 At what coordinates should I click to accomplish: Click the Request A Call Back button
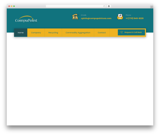131,32
